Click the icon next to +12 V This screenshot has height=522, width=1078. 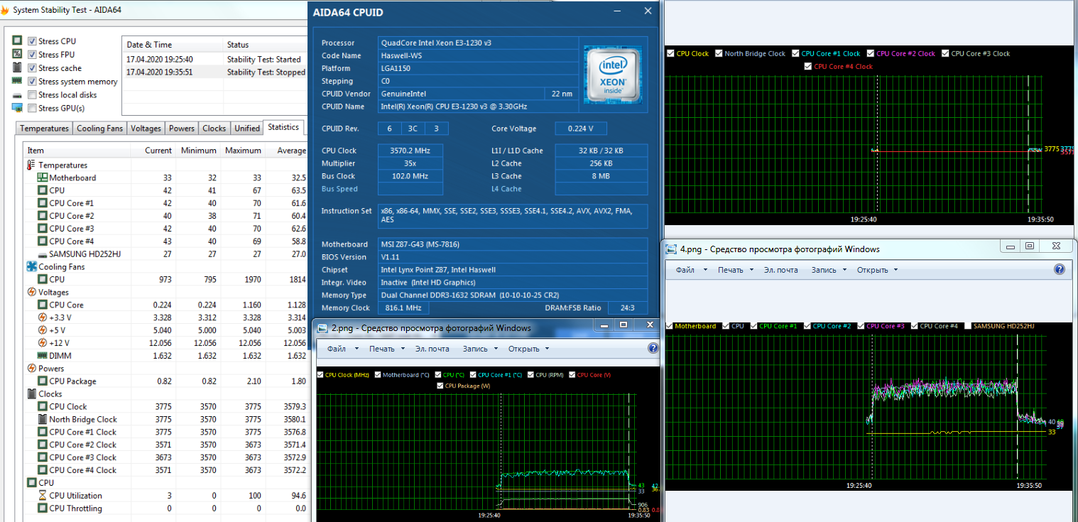click(x=42, y=343)
